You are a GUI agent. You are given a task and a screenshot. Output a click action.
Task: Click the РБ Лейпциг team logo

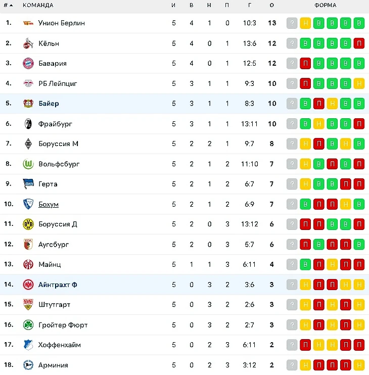[28, 83]
